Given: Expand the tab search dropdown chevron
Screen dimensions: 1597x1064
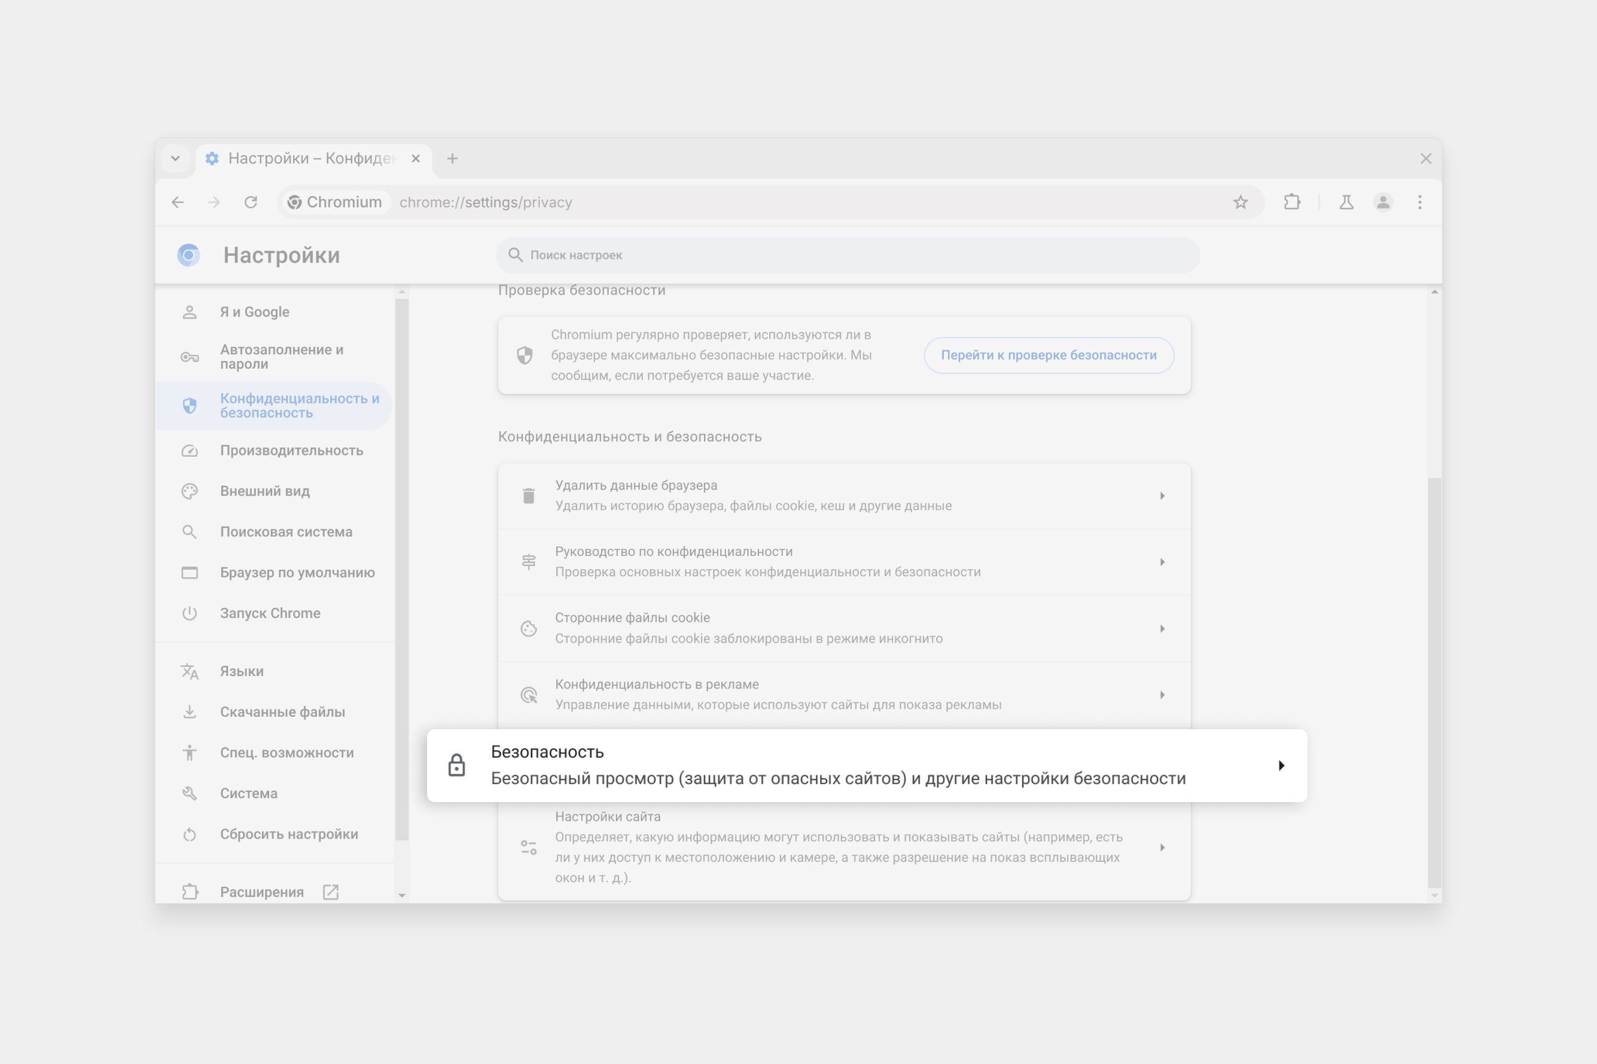Looking at the screenshot, I should (x=175, y=159).
